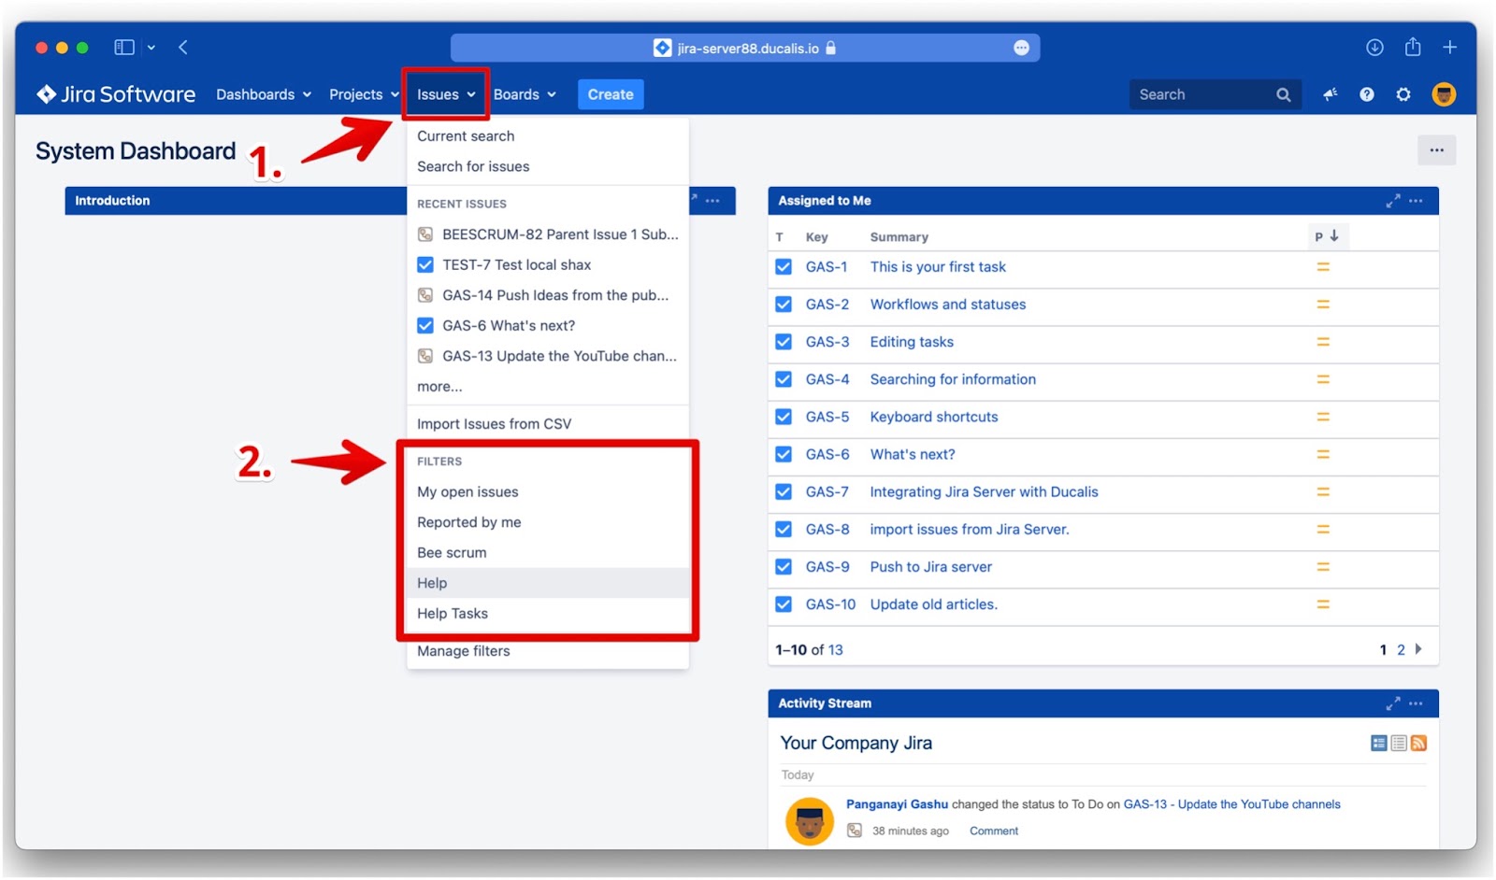Open the feedback megaphone icon
The image size is (1496, 880).
(x=1331, y=94)
